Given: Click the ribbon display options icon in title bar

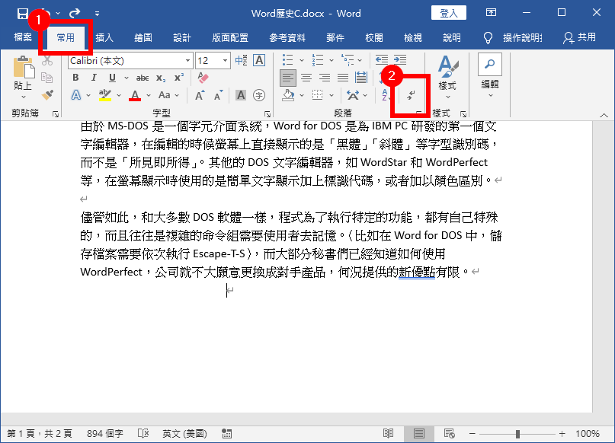Looking at the screenshot, I should (x=491, y=12).
